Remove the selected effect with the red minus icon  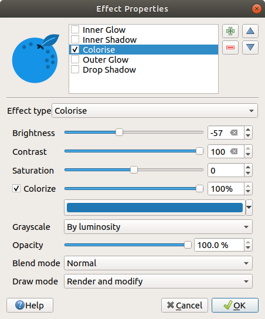[x=230, y=47]
